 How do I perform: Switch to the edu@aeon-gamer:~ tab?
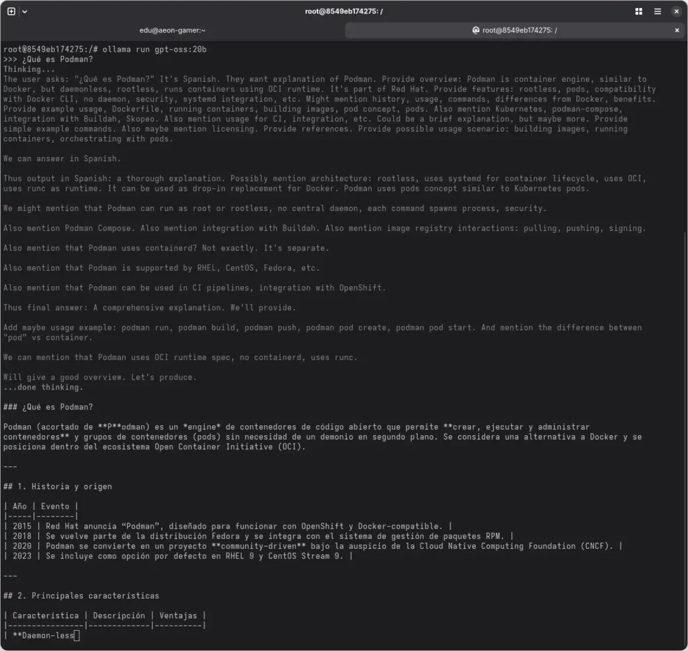coord(171,30)
